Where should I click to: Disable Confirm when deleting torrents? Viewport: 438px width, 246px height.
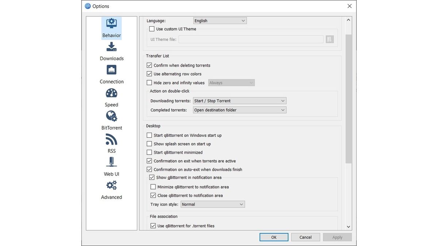coord(149,65)
